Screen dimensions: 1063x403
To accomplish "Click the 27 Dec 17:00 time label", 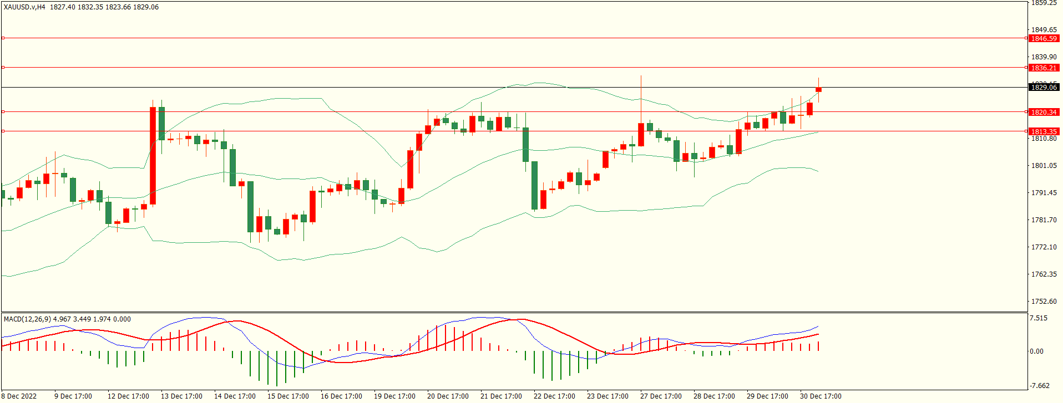I will pyautogui.click(x=661, y=396).
